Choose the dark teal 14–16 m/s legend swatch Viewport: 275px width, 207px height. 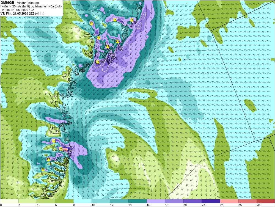[x=137, y=201]
